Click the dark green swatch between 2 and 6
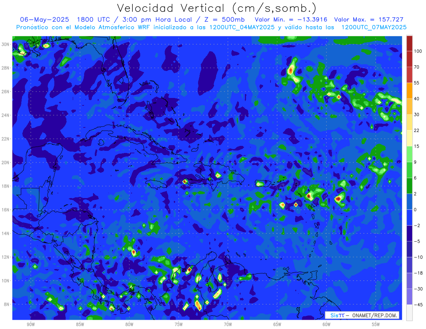426x329 pixels. pos(409,186)
